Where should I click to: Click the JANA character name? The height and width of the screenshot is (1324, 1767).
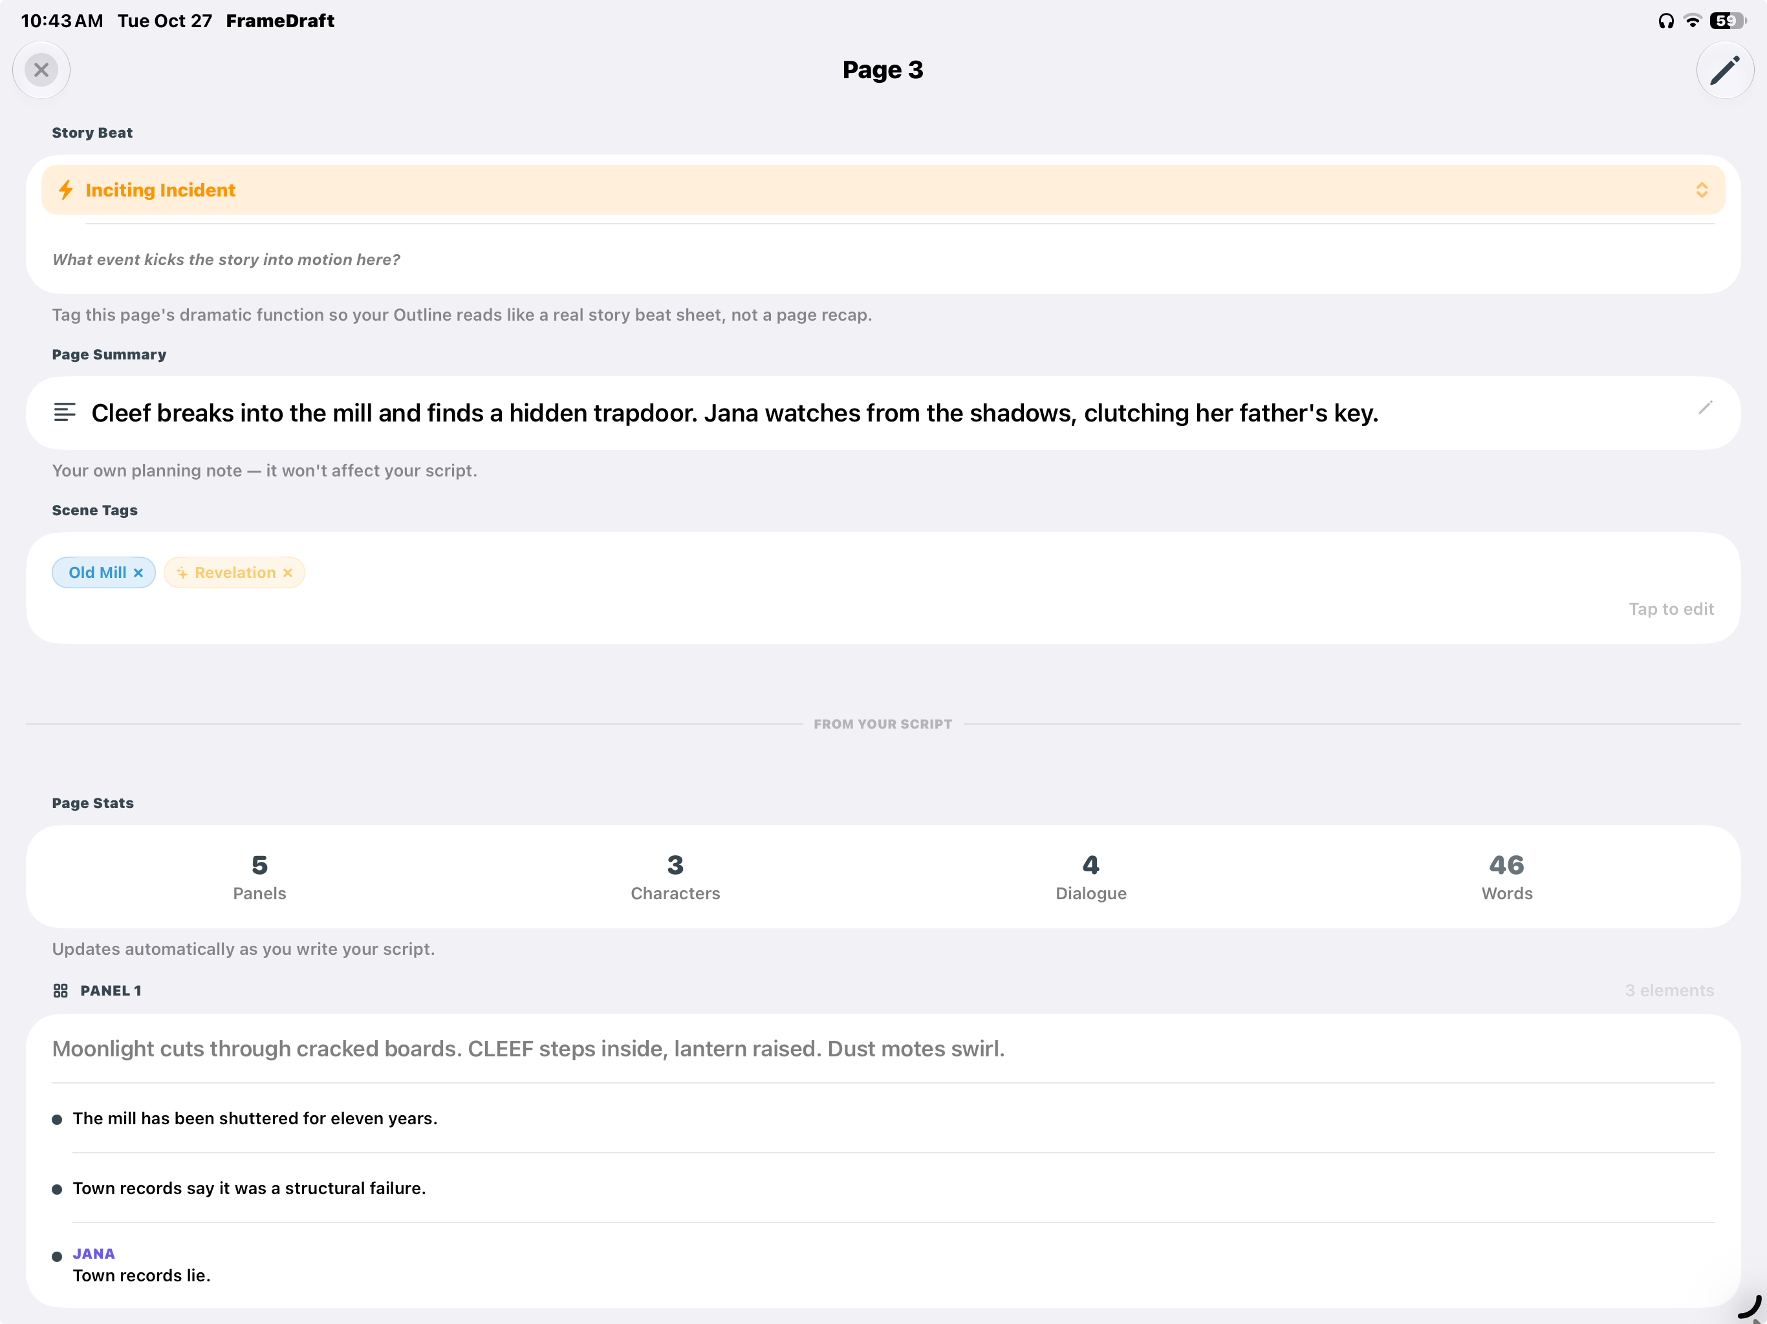94,1254
